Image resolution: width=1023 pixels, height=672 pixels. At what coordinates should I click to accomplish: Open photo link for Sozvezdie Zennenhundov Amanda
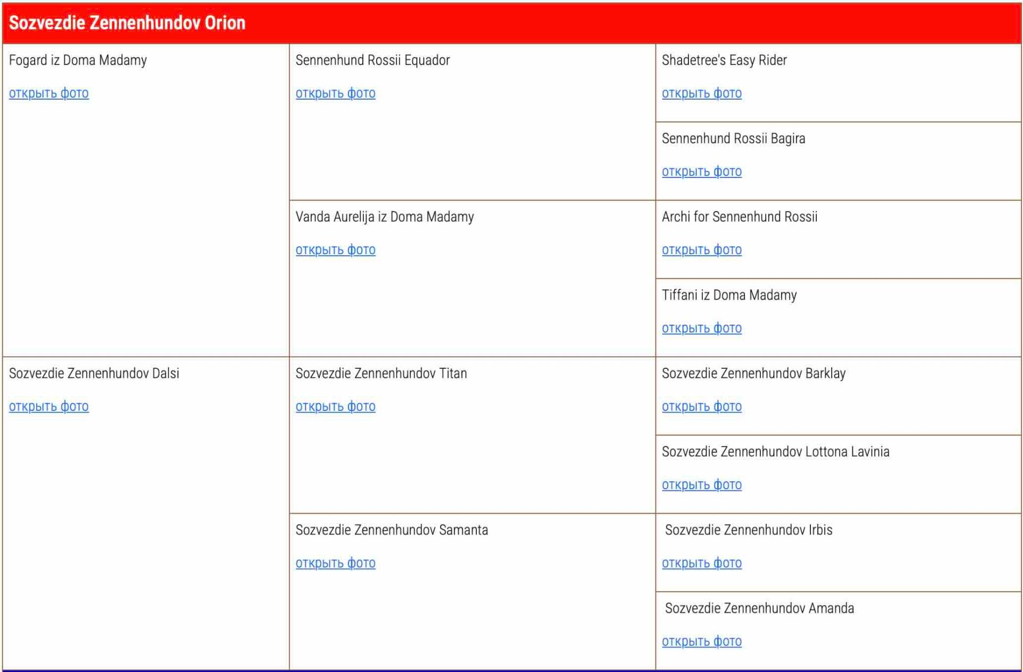tap(702, 642)
